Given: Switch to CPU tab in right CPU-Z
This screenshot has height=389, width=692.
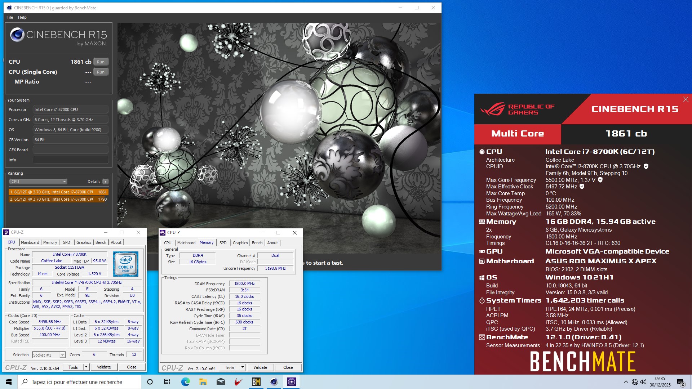Looking at the screenshot, I should click(x=168, y=243).
